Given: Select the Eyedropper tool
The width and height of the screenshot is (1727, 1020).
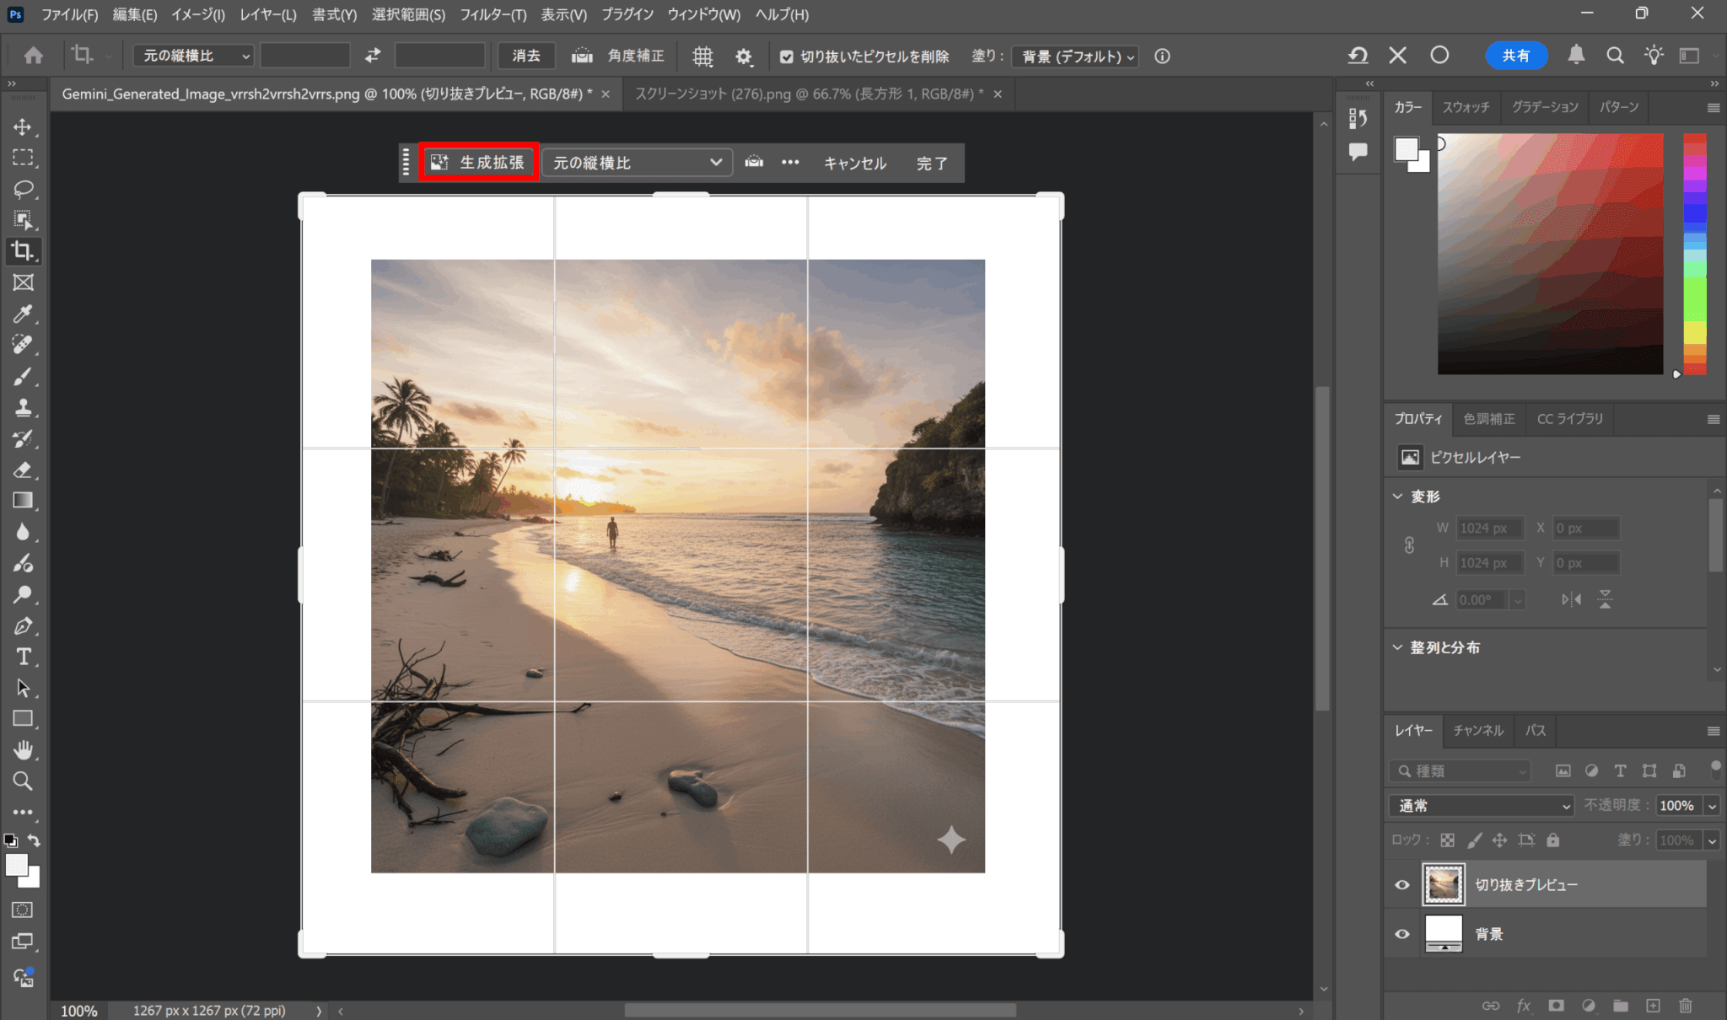Looking at the screenshot, I should 23,314.
